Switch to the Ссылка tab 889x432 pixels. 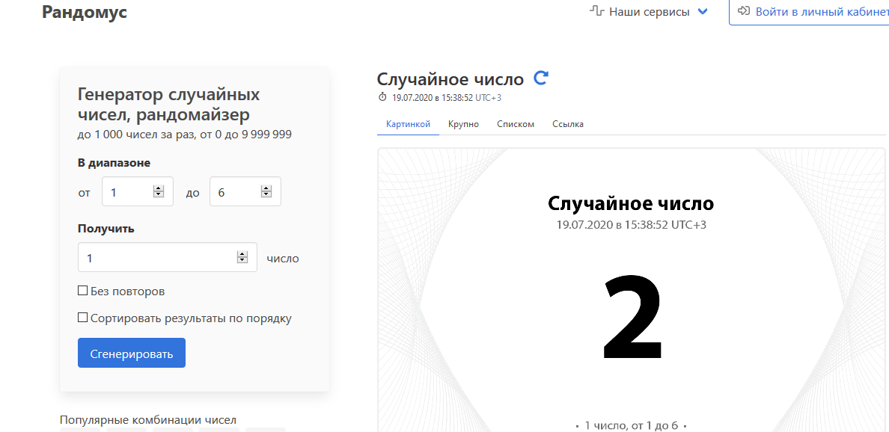[568, 124]
